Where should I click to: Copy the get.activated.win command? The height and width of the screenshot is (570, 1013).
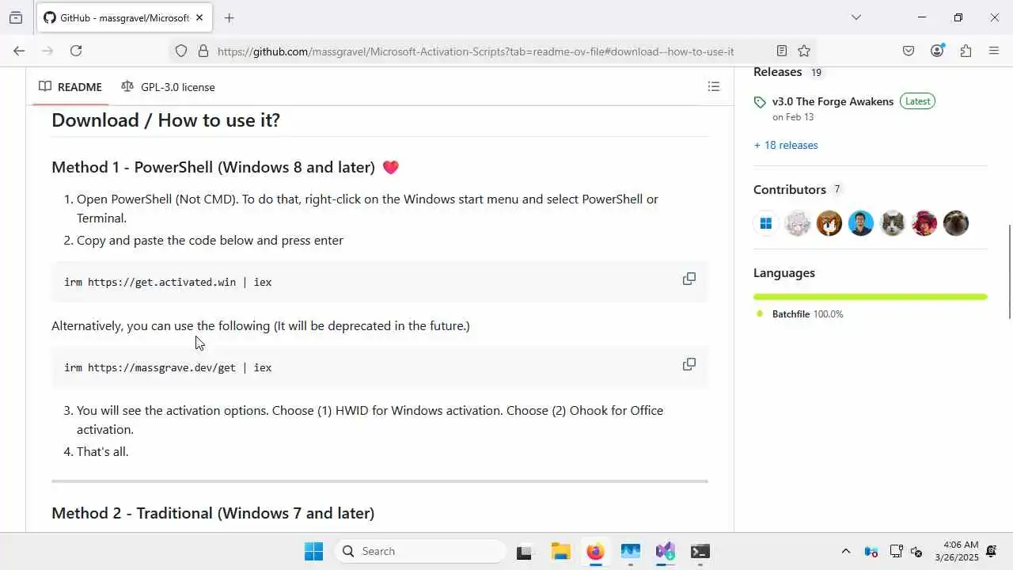[x=689, y=279]
